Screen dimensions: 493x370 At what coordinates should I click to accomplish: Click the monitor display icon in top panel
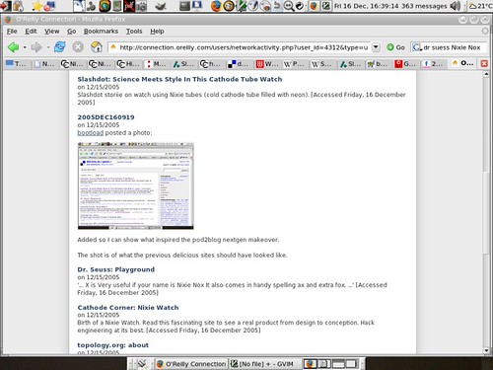[x=196, y=6]
